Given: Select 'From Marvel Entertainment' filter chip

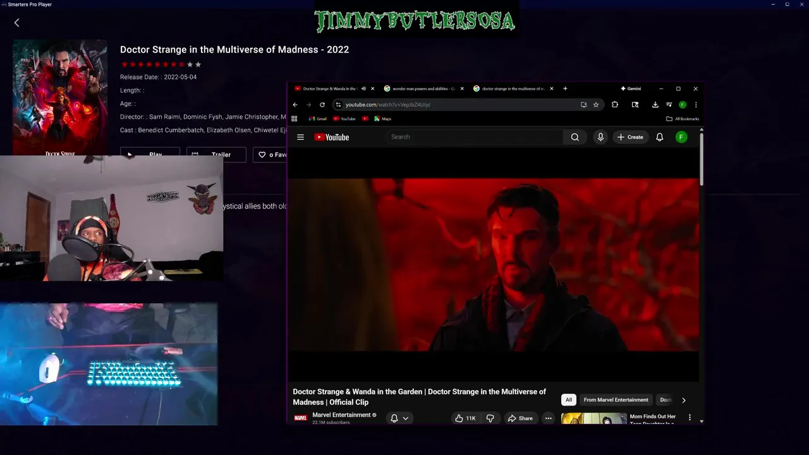Looking at the screenshot, I should (x=616, y=400).
